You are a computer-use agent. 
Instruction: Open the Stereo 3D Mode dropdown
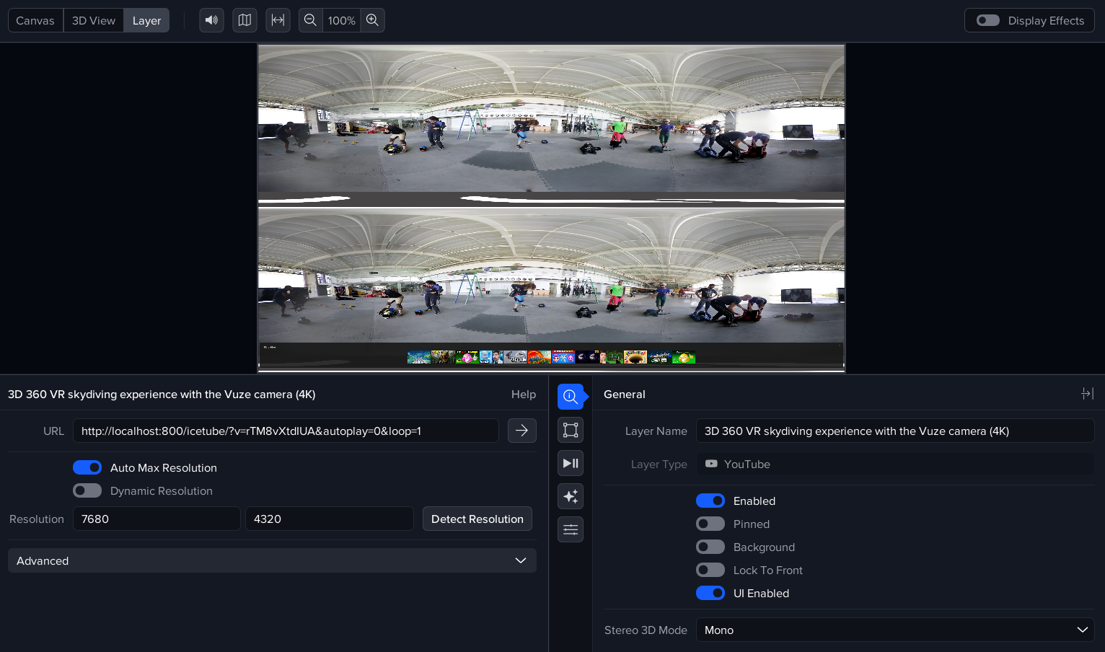point(894,630)
